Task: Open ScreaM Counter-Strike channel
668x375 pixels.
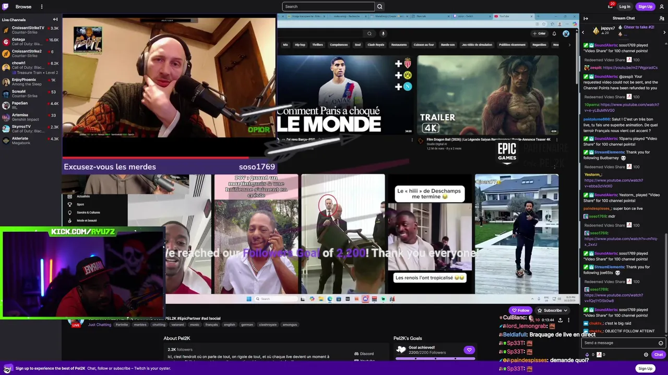Action: point(31,94)
